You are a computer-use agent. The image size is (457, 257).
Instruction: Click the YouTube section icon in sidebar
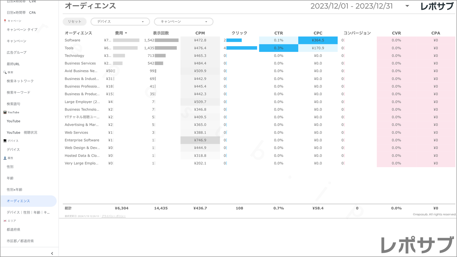coord(5,112)
